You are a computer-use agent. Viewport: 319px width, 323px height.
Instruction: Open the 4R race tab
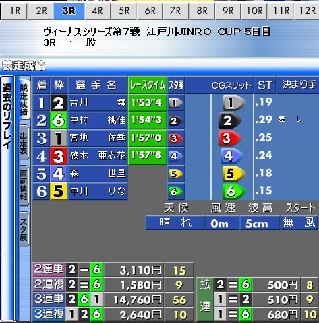tap(97, 11)
